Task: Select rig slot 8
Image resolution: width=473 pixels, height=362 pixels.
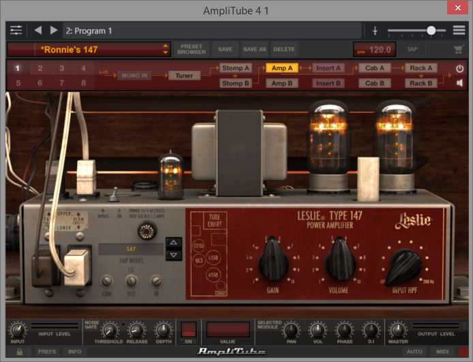Action: coord(83,83)
